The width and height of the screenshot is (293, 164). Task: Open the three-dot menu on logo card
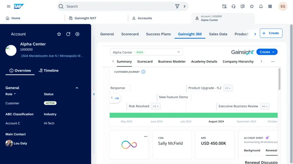point(146,136)
